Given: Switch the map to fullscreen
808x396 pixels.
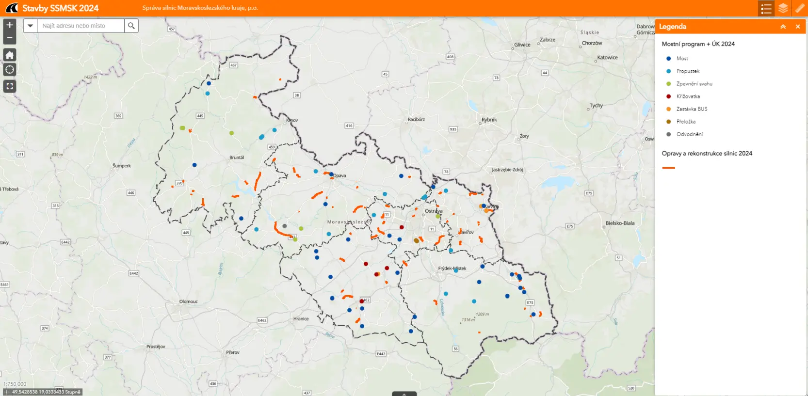Looking at the screenshot, I should [10, 86].
